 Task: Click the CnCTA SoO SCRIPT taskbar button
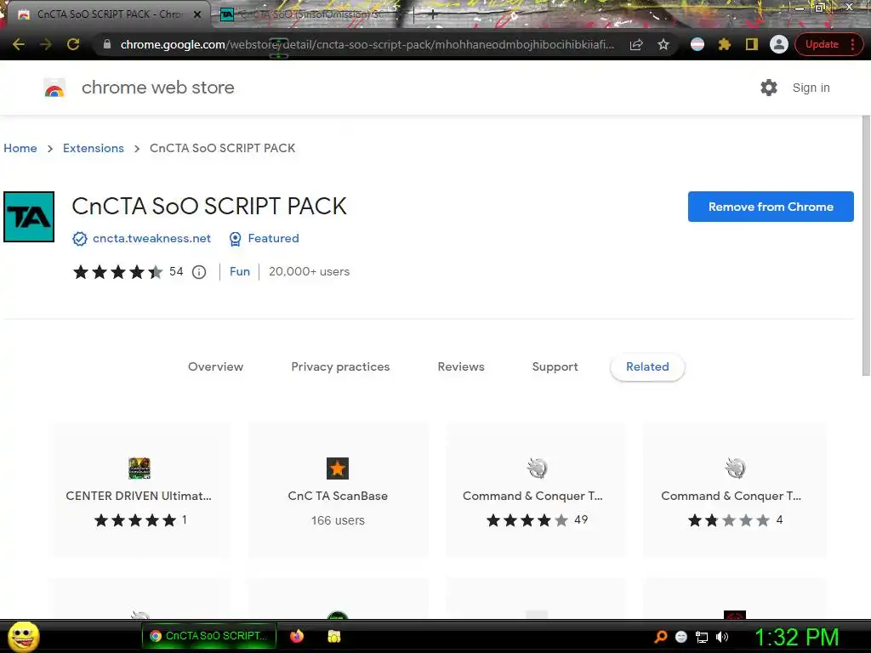(x=209, y=636)
